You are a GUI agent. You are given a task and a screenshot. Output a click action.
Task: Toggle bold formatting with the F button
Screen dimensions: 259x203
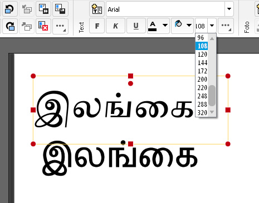(97, 26)
